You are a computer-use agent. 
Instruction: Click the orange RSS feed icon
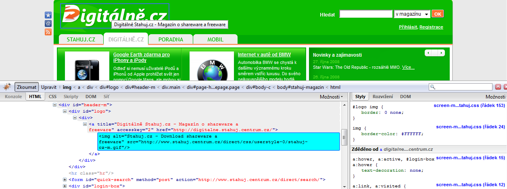[48, 32]
